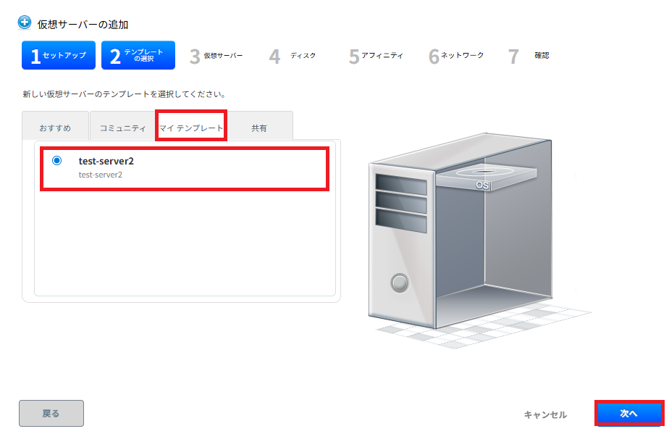The height and width of the screenshot is (434, 669).
Task: Open the コミュニティ templates tab
Action: tap(123, 126)
